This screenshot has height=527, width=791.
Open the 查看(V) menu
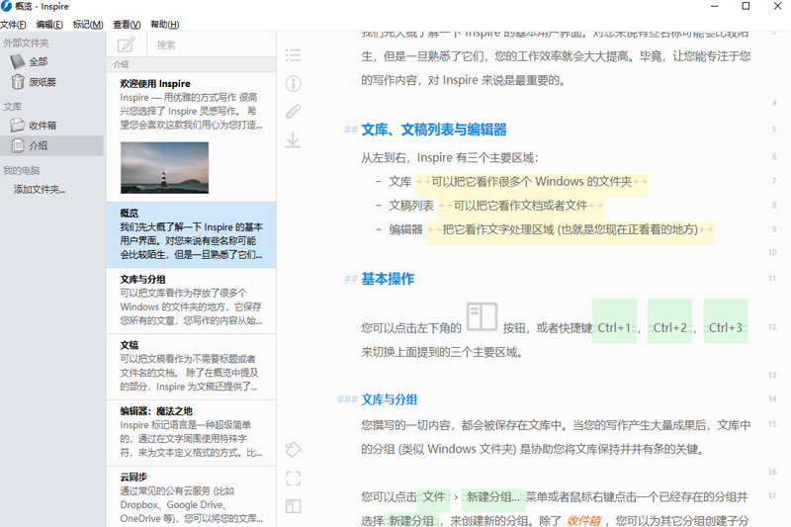(127, 24)
